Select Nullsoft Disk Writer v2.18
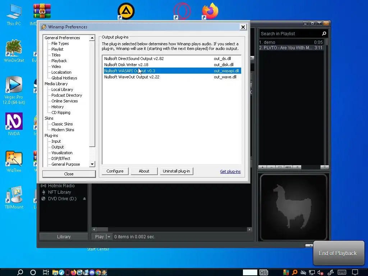The width and height of the screenshot is (368, 276). [172, 65]
